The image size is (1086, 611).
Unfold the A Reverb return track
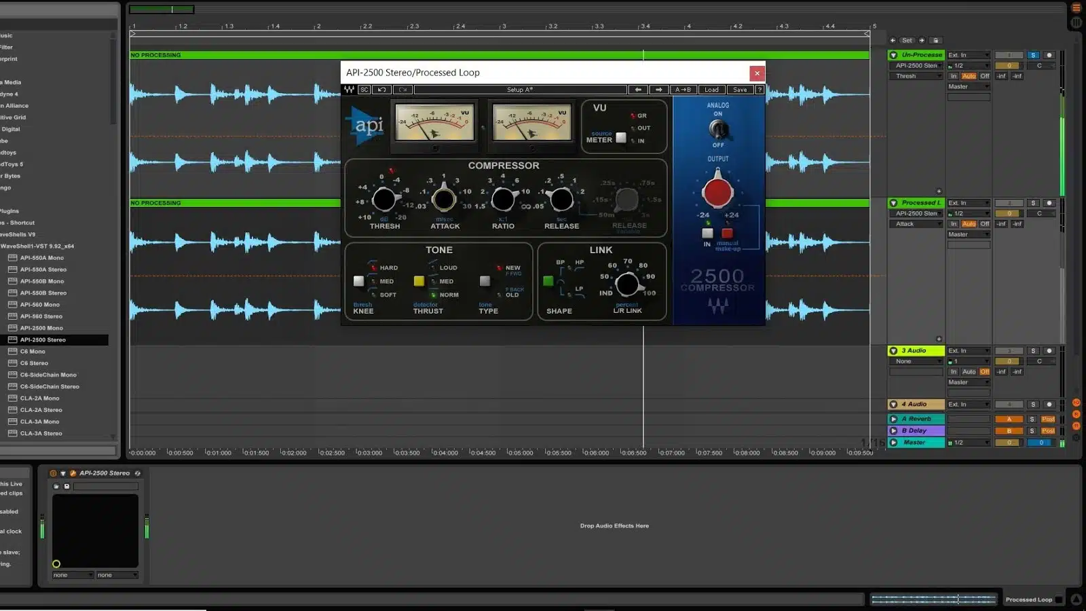[893, 419]
